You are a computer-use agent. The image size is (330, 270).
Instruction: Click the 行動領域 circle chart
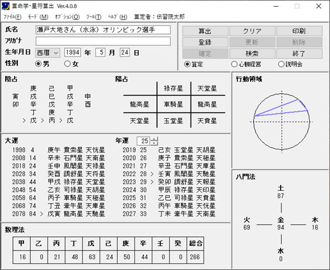[282, 121]
